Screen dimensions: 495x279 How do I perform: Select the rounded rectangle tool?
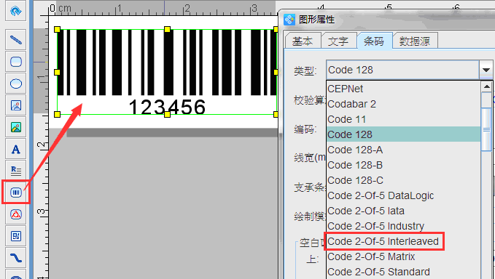click(15, 62)
